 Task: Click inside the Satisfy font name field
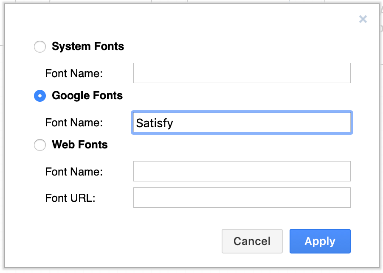241,123
